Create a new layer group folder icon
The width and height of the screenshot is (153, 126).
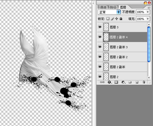pos(130,82)
